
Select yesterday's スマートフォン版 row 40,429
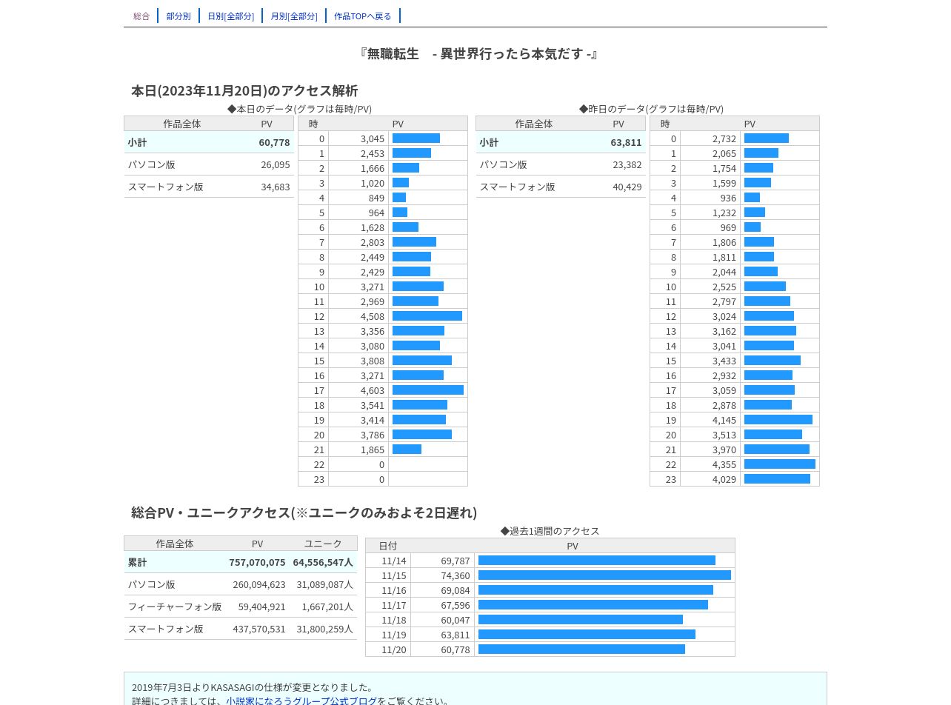561,187
